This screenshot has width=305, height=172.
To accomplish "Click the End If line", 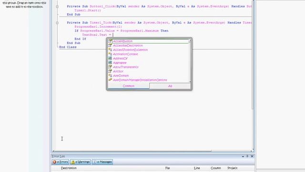I will click(x=80, y=39).
